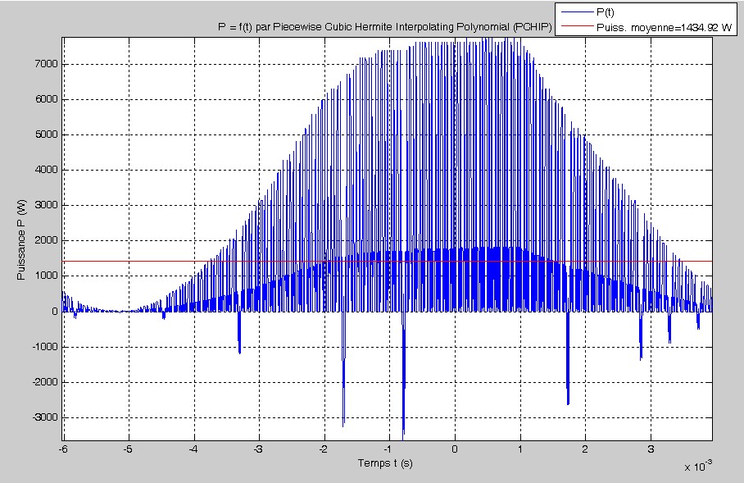This screenshot has width=744, height=483.
Task: Click the y-axis tick label 3000
Action: (46, 205)
